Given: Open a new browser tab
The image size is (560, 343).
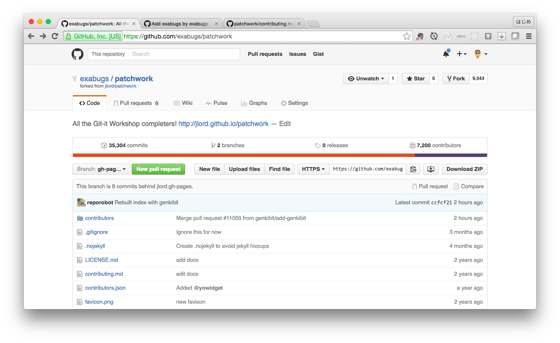Looking at the screenshot, I should (x=313, y=24).
